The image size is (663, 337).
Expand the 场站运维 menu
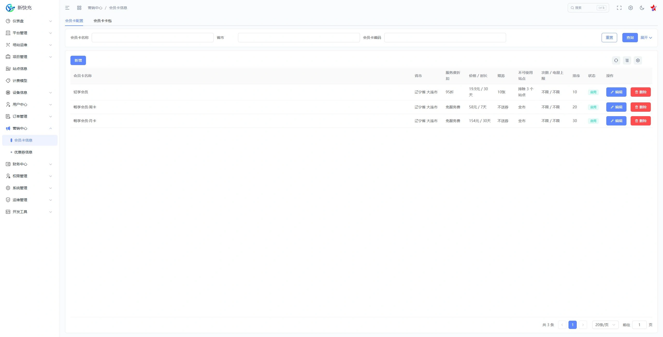(x=30, y=45)
